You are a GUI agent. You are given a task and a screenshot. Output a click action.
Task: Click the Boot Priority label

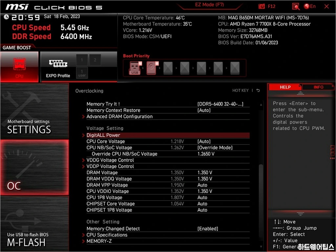point(136,56)
